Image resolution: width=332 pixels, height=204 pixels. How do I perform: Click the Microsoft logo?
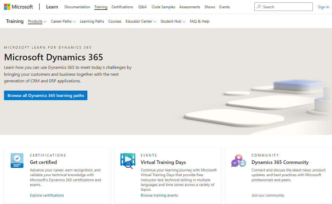pos(18,7)
